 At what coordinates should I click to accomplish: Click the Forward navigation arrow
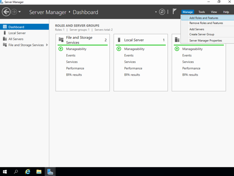click(x=14, y=12)
